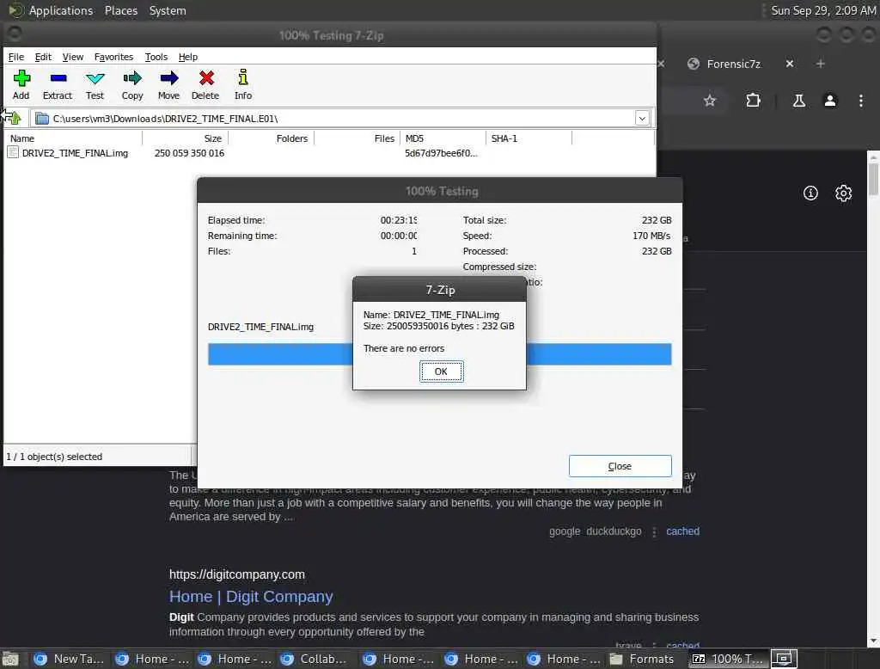The height and width of the screenshot is (669, 880).
Task: Sort by the Size column header
Action: [186, 138]
